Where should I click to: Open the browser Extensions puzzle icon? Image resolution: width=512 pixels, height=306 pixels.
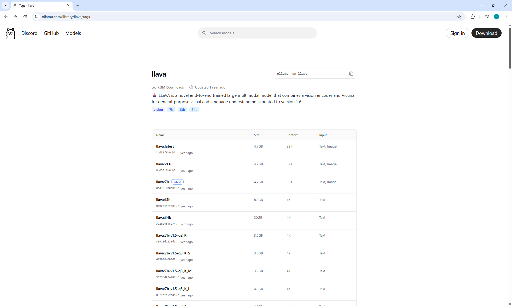click(x=473, y=17)
